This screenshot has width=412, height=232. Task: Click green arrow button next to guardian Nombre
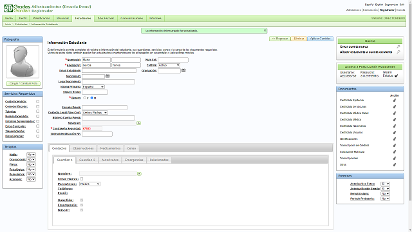click(139, 174)
